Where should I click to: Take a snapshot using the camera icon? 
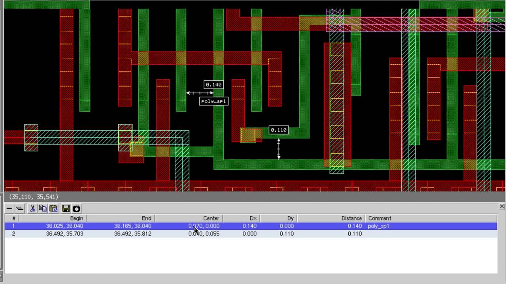click(x=76, y=208)
